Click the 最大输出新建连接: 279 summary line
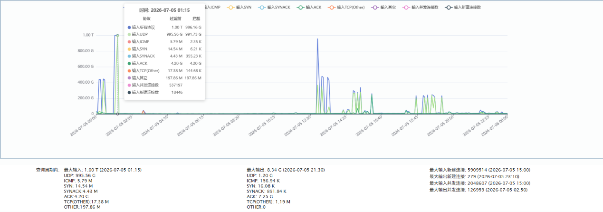This screenshot has width=603, height=212. click(x=474, y=176)
